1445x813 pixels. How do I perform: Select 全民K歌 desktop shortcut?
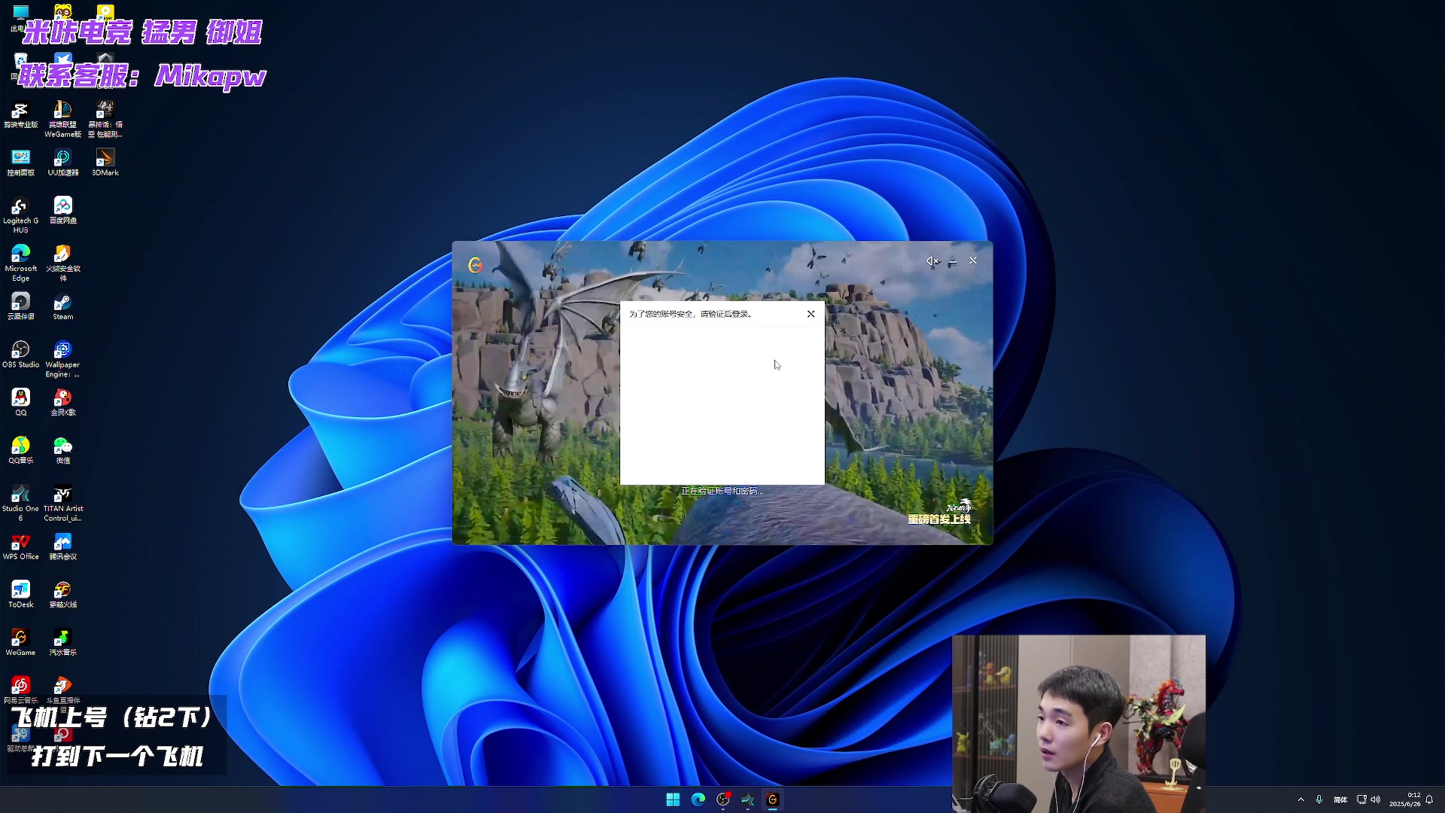[x=62, y=402]
